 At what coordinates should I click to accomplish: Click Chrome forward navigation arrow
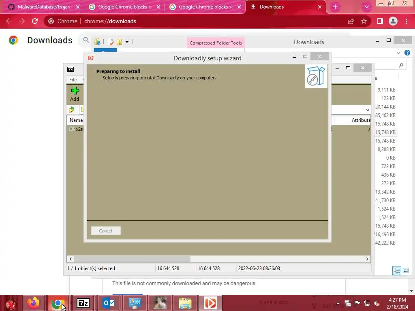[x=22, y=21]
